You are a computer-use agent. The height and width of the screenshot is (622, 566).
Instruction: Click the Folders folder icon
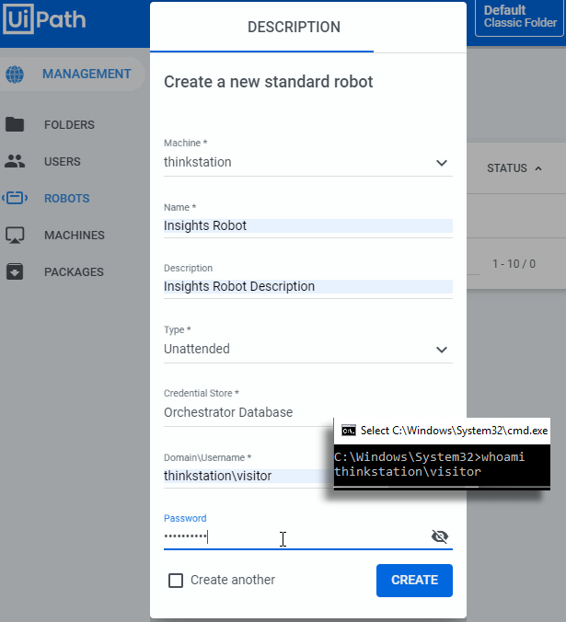pos(15,125)
